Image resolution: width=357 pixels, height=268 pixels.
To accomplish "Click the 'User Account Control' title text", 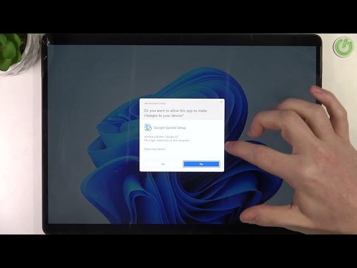I will pos(155,103).
